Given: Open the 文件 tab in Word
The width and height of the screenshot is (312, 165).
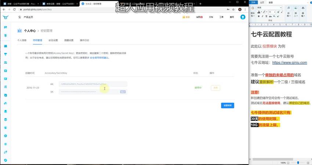Looking at the screenshot, I should [253, 3].
